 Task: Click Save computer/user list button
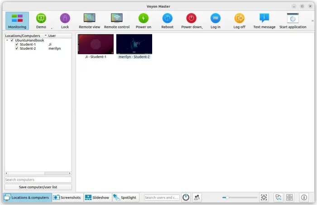point(38,187)
